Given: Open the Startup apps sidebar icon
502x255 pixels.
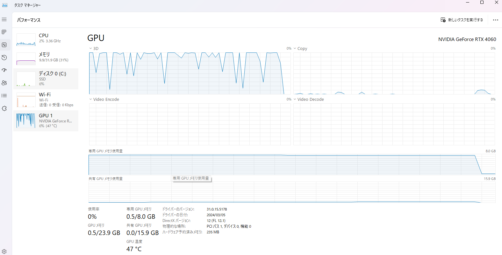Looking at the screenshot, I should [4, 70].
